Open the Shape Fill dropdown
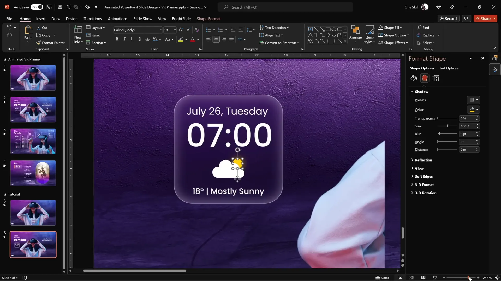The height and width of the screenshot is (281, 501). (x=401, y=28)
